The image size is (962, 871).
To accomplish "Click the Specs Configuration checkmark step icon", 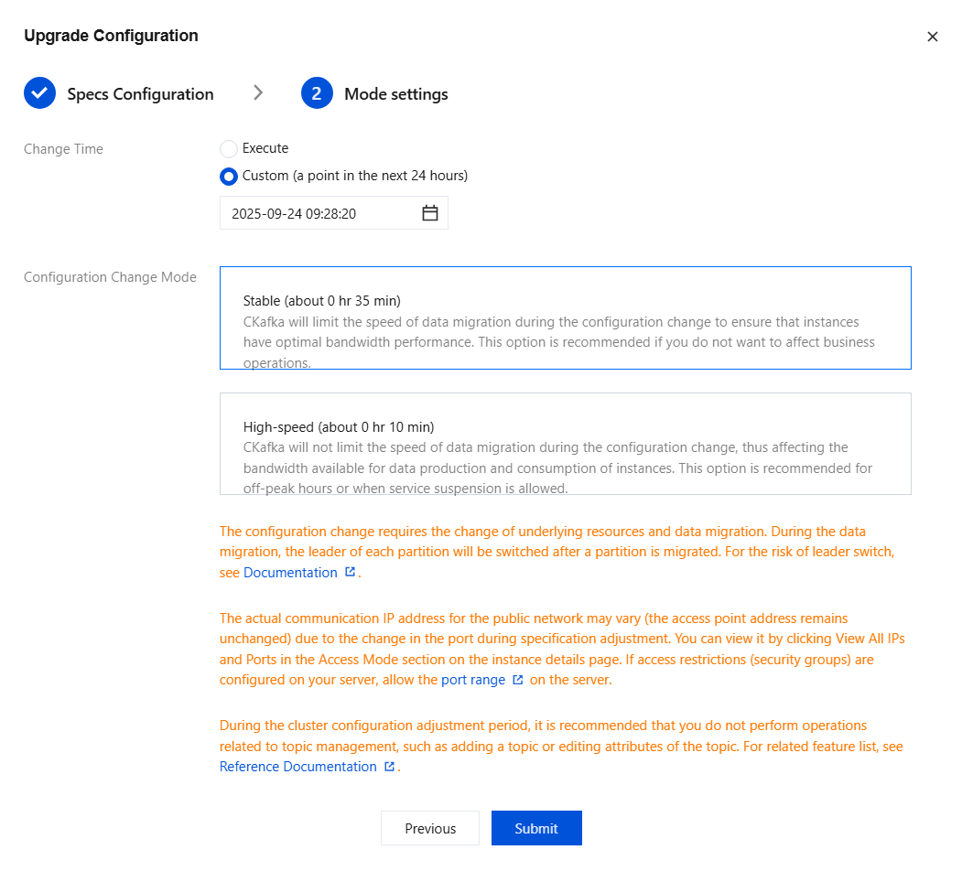I will (x=40, y=93).
